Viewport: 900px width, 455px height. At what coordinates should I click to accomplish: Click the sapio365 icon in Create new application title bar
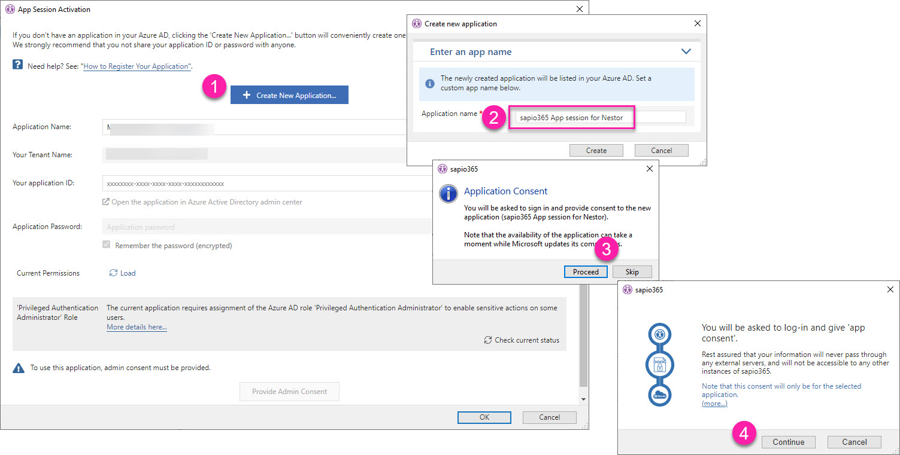point(417,23)
